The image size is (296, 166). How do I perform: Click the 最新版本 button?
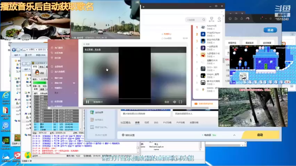(x=249, y=43)
